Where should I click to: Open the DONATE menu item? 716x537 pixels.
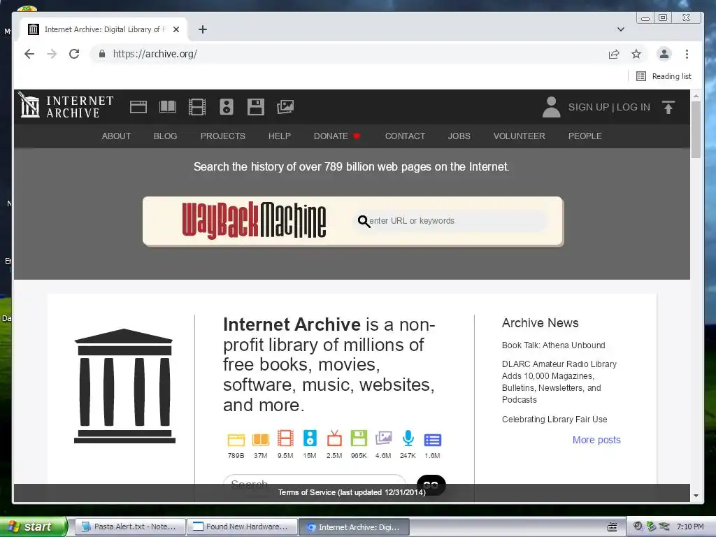337,136
